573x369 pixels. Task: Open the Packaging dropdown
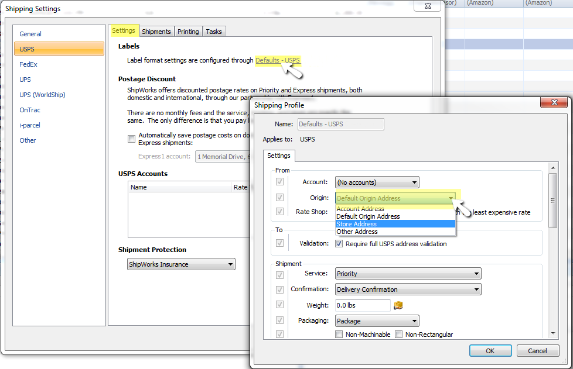pos(377,321)
